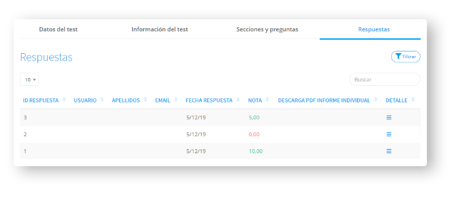
Task: Sort by ID RESPUESTA column header
Action: click(41, 101)
